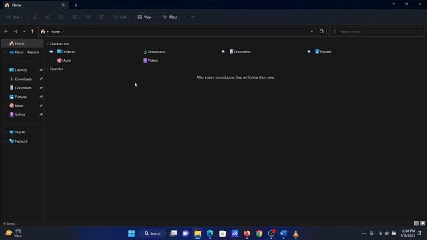Select the Home tab
Viewport: 427px width, 240px height.
pos(35,5)
